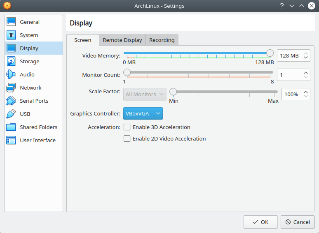The width and height of the screenshot is (319, 233).
Task: Select Serial Ports label in the list
Action: point(34,101)
